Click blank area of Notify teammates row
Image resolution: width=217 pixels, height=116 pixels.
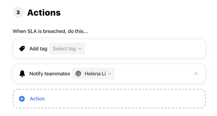(154, 74)
